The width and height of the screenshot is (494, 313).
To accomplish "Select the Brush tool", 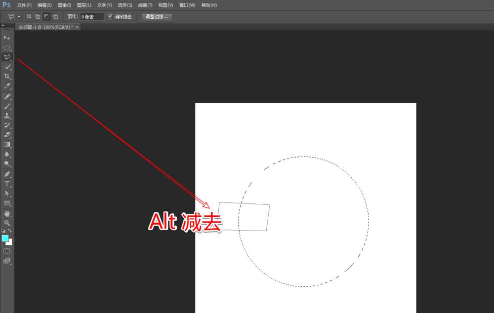I will [7, 106].
